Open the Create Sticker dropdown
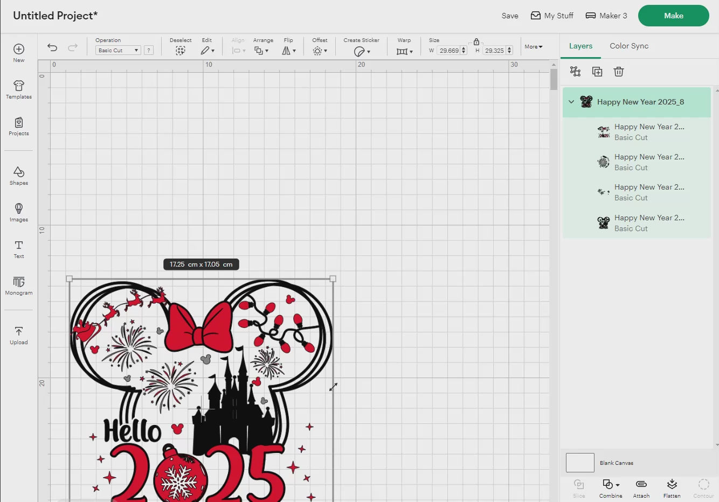 [x=362, y=51]
